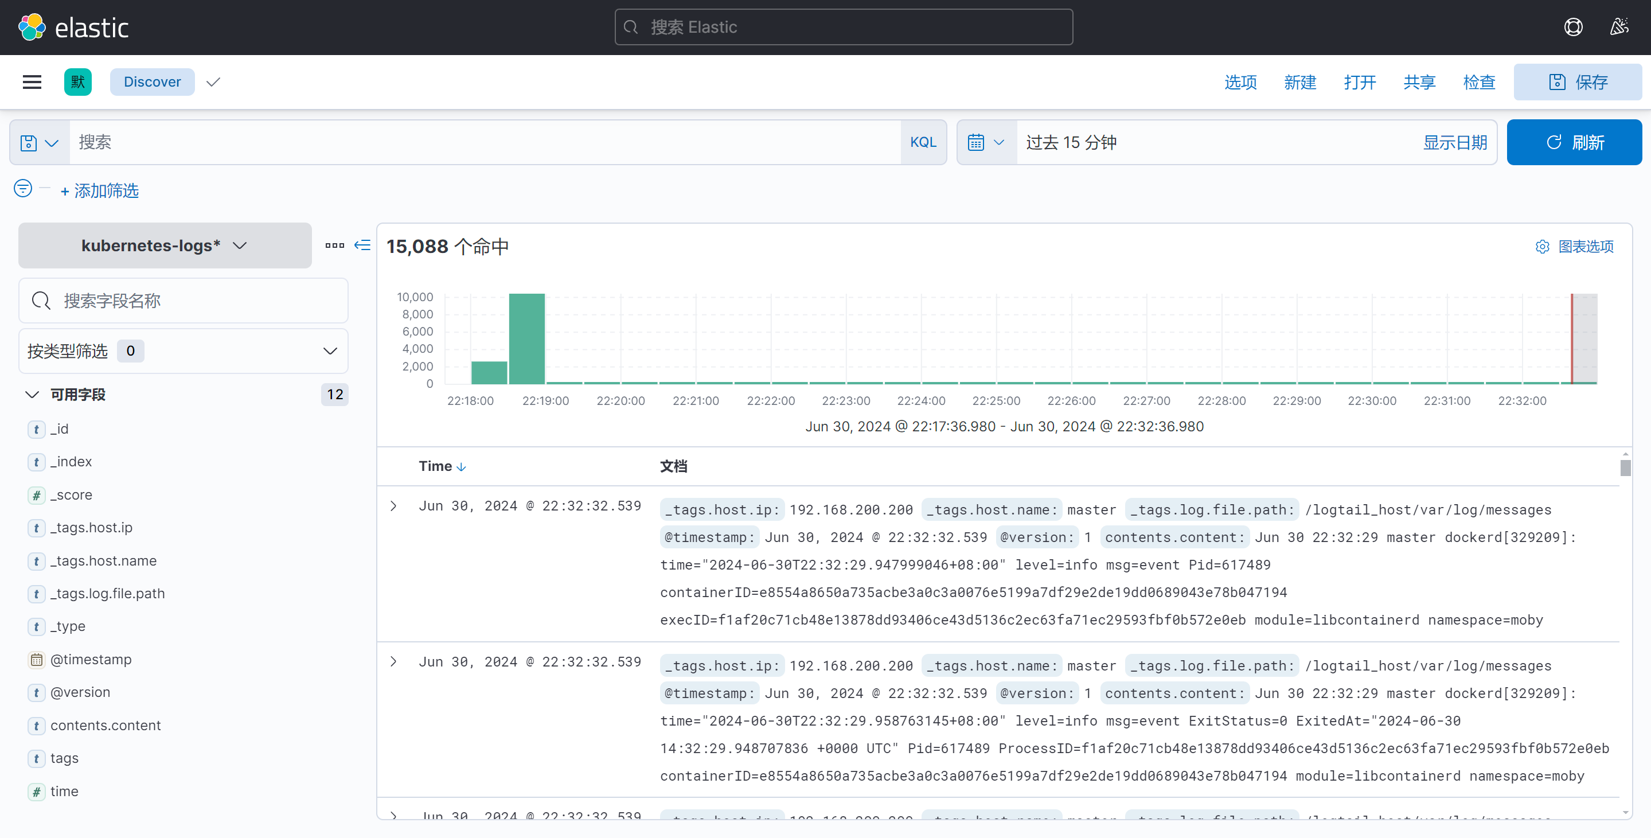The image size is (1651, 838).
Task: Select the Share menu item
Action: tap(1419, 82)
